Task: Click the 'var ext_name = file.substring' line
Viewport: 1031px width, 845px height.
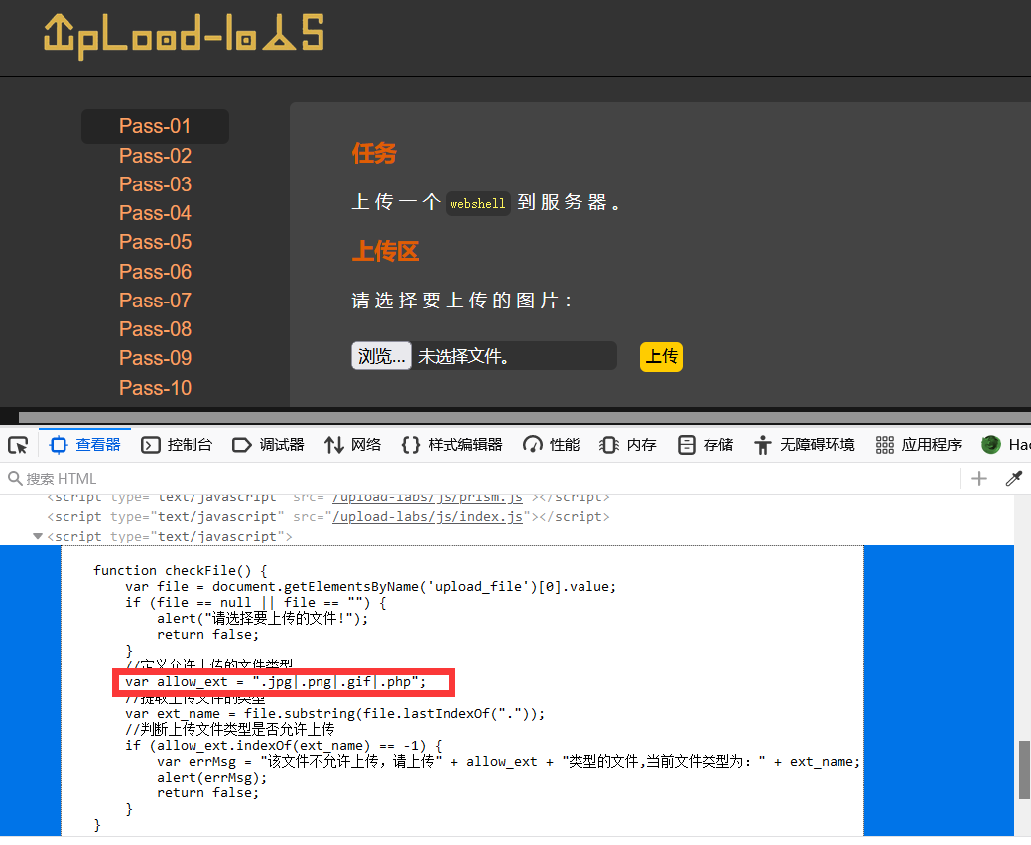Action: coord(334,714)
